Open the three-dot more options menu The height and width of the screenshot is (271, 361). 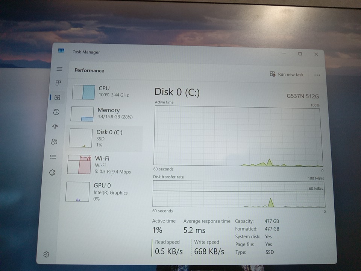[317, 75]
